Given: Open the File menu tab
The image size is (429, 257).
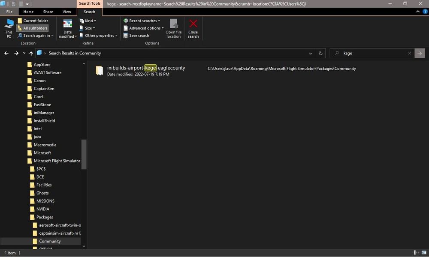Looking at the screenshot, I should click(x=9, y=12).
